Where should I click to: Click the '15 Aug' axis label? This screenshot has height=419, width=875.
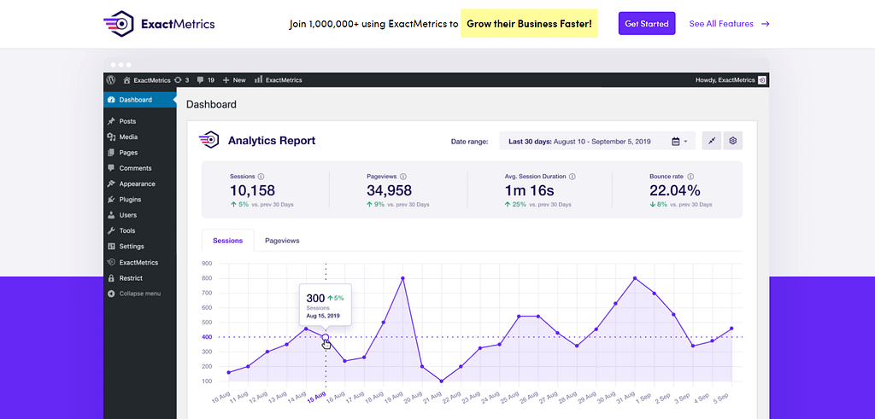[x=317, y=395]
